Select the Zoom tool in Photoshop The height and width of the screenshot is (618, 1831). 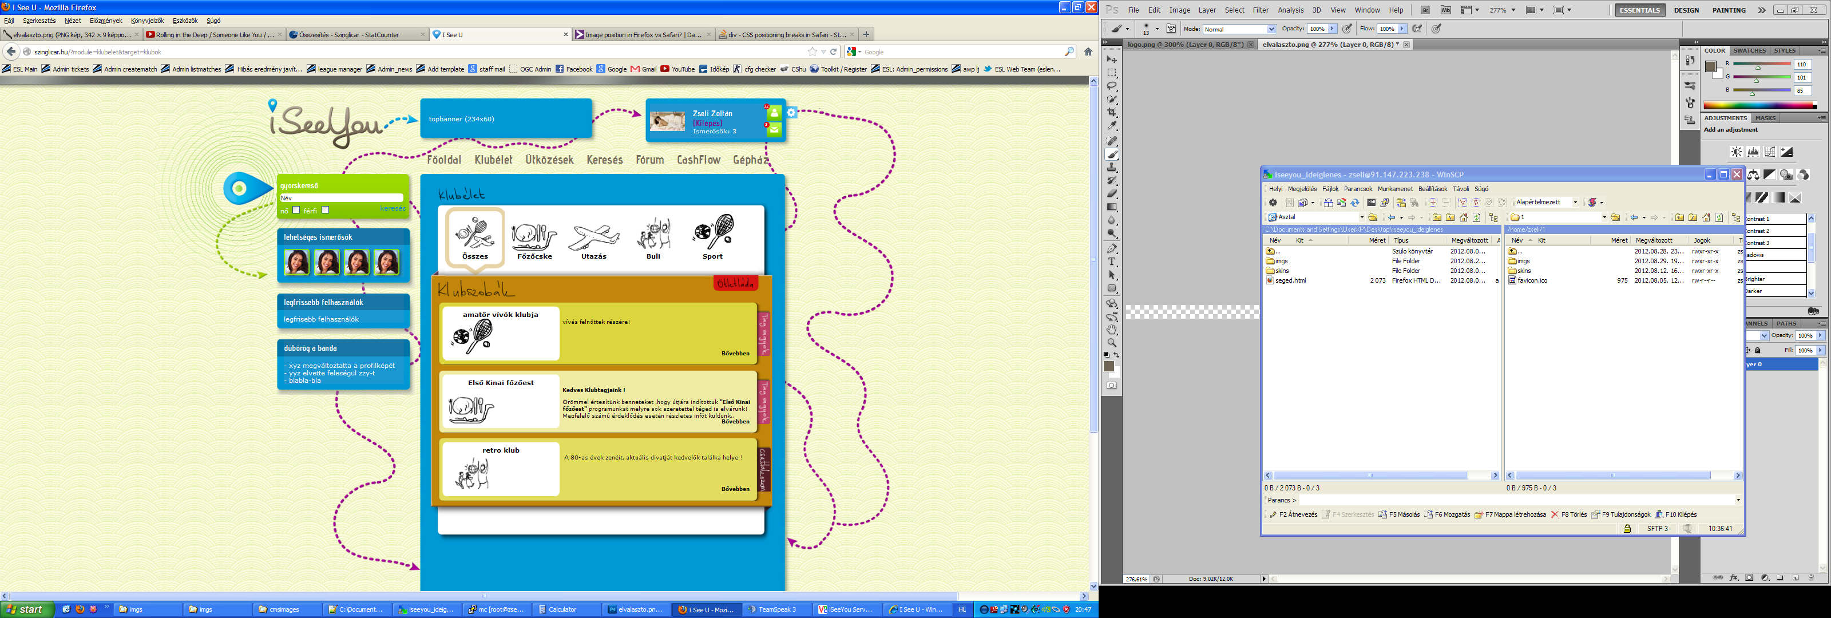click(1112, 343)
